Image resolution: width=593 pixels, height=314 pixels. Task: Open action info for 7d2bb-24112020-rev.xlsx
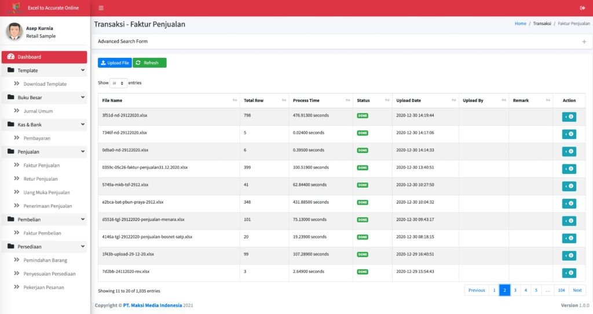(569, 273)
